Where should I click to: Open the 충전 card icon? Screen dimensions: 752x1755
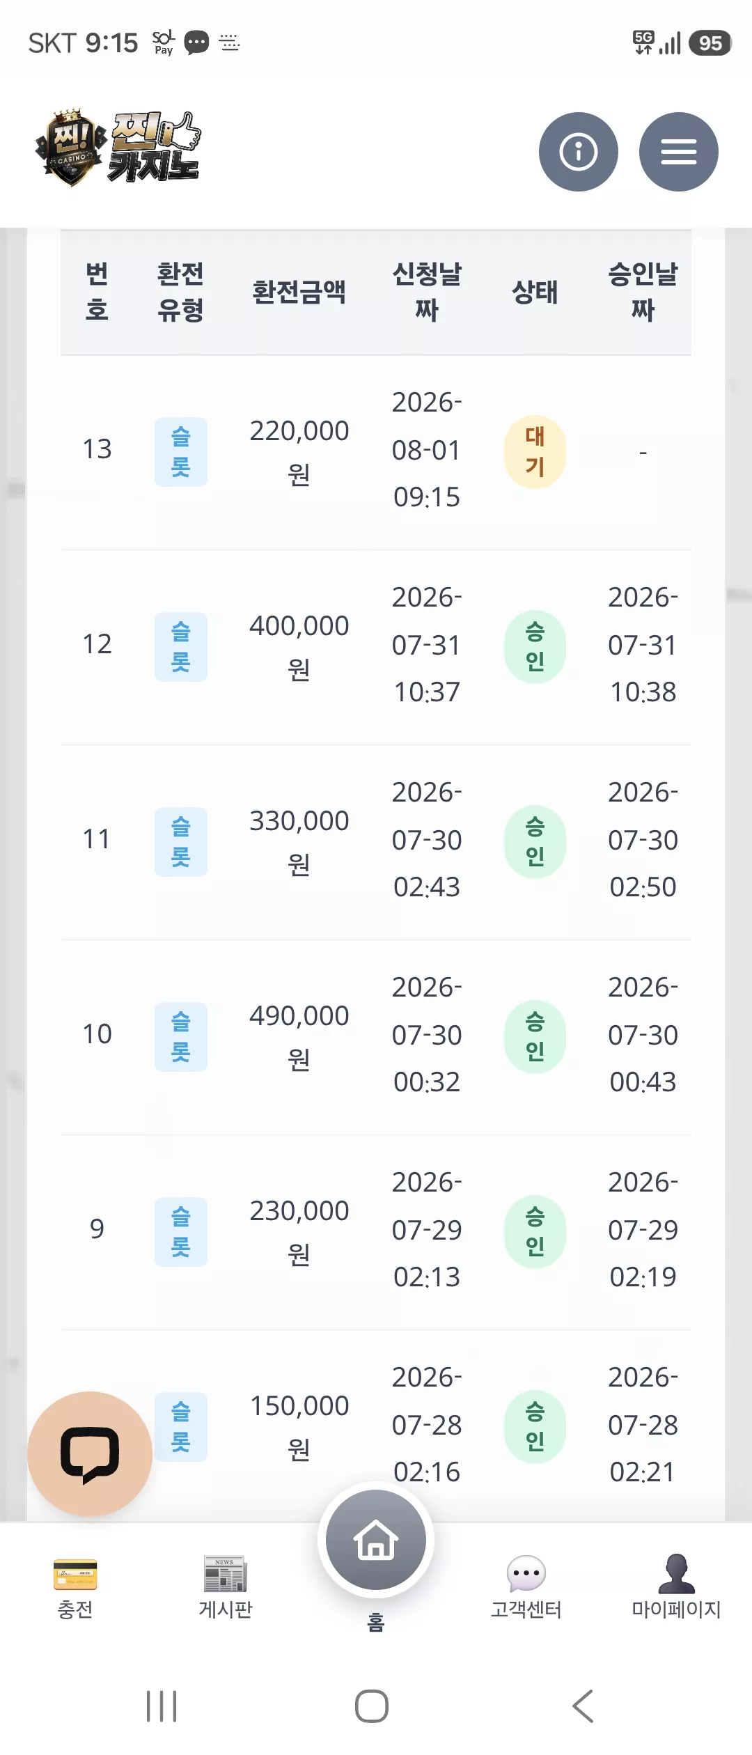tap(75, 1574)
